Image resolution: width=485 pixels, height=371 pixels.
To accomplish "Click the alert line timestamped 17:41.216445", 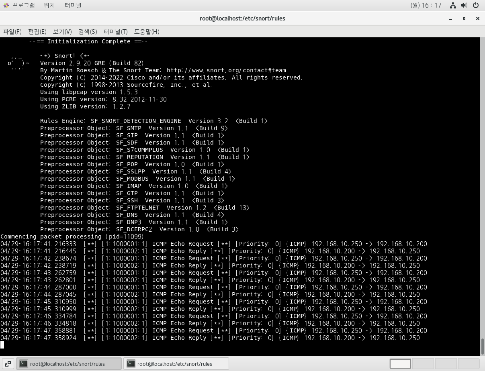I will tap(210, 251).
